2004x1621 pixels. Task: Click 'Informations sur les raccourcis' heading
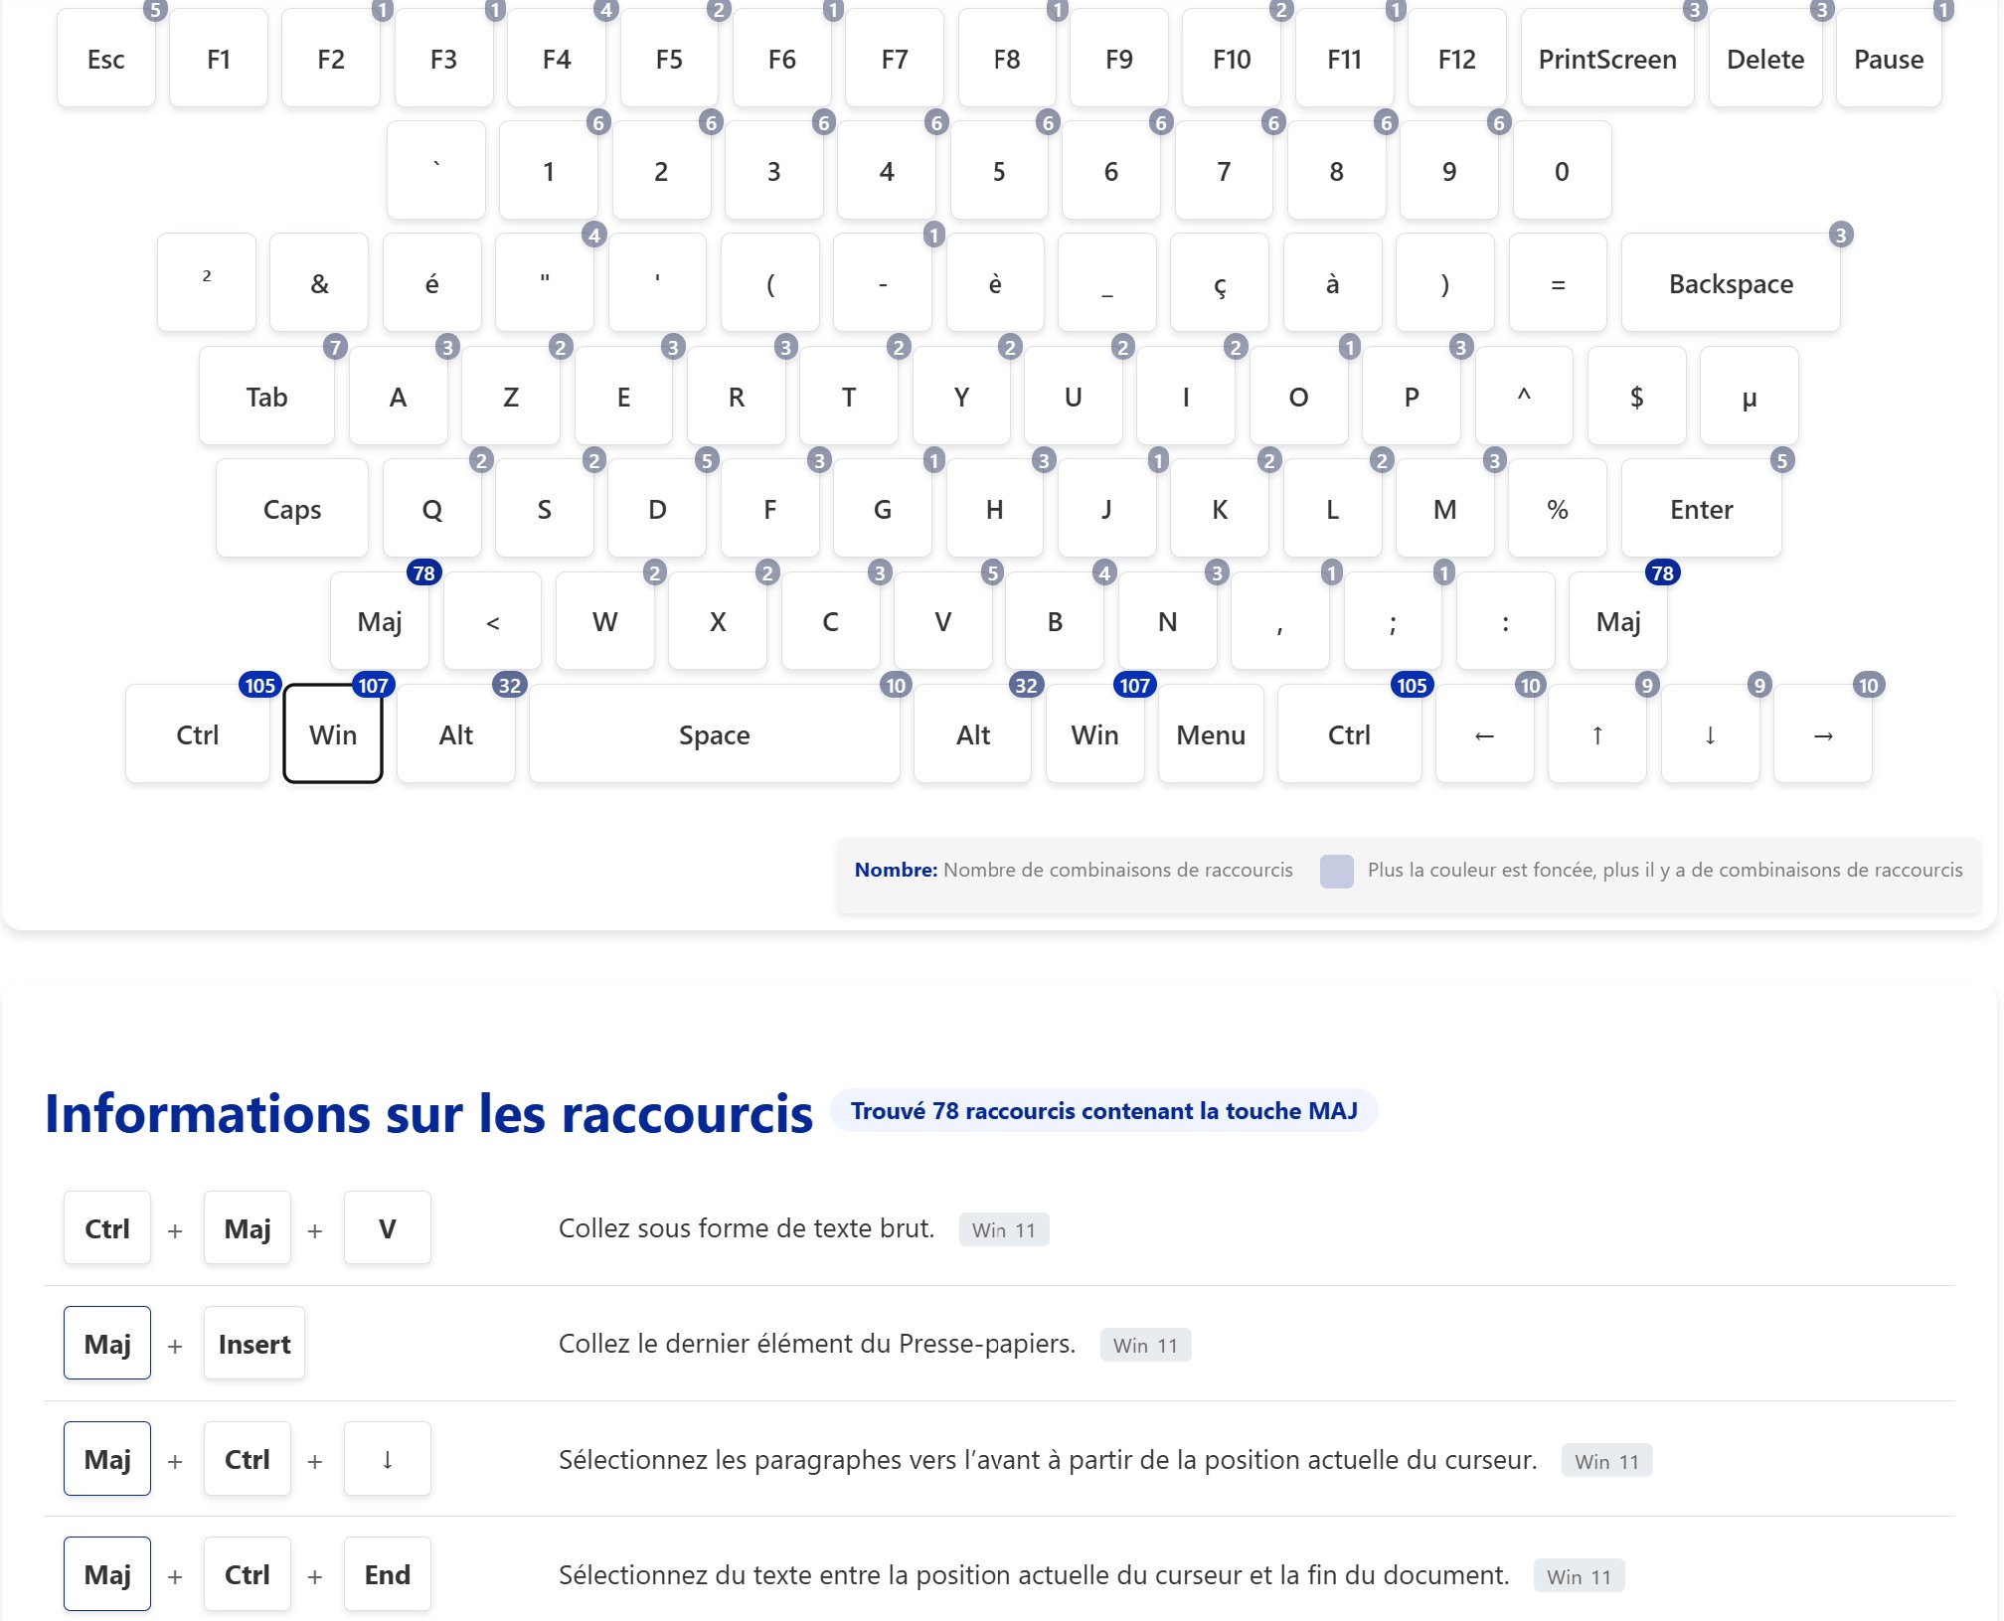429,1113
